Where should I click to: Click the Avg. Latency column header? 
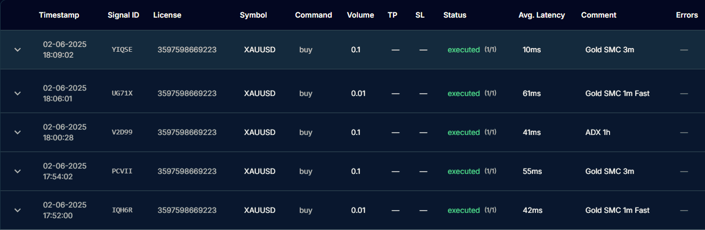[541, 15]
